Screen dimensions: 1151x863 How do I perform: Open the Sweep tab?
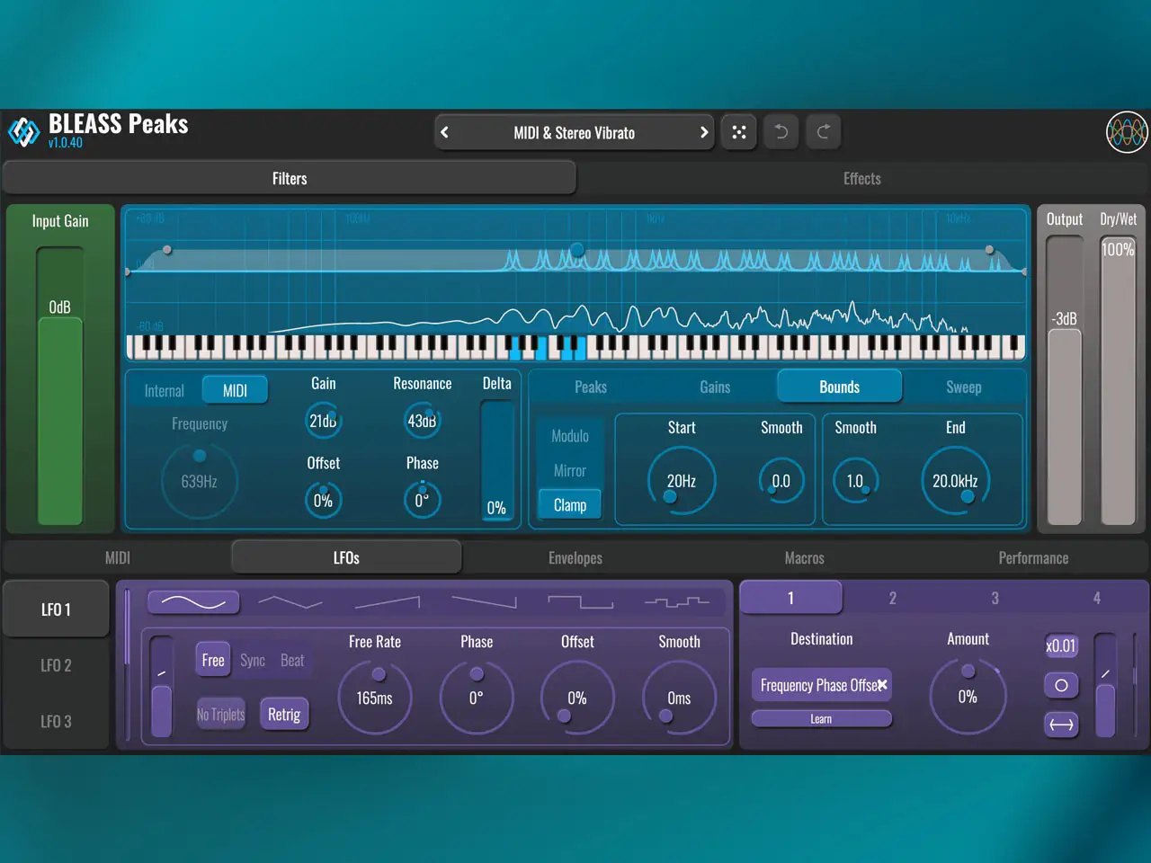click(x=964, y=387)
